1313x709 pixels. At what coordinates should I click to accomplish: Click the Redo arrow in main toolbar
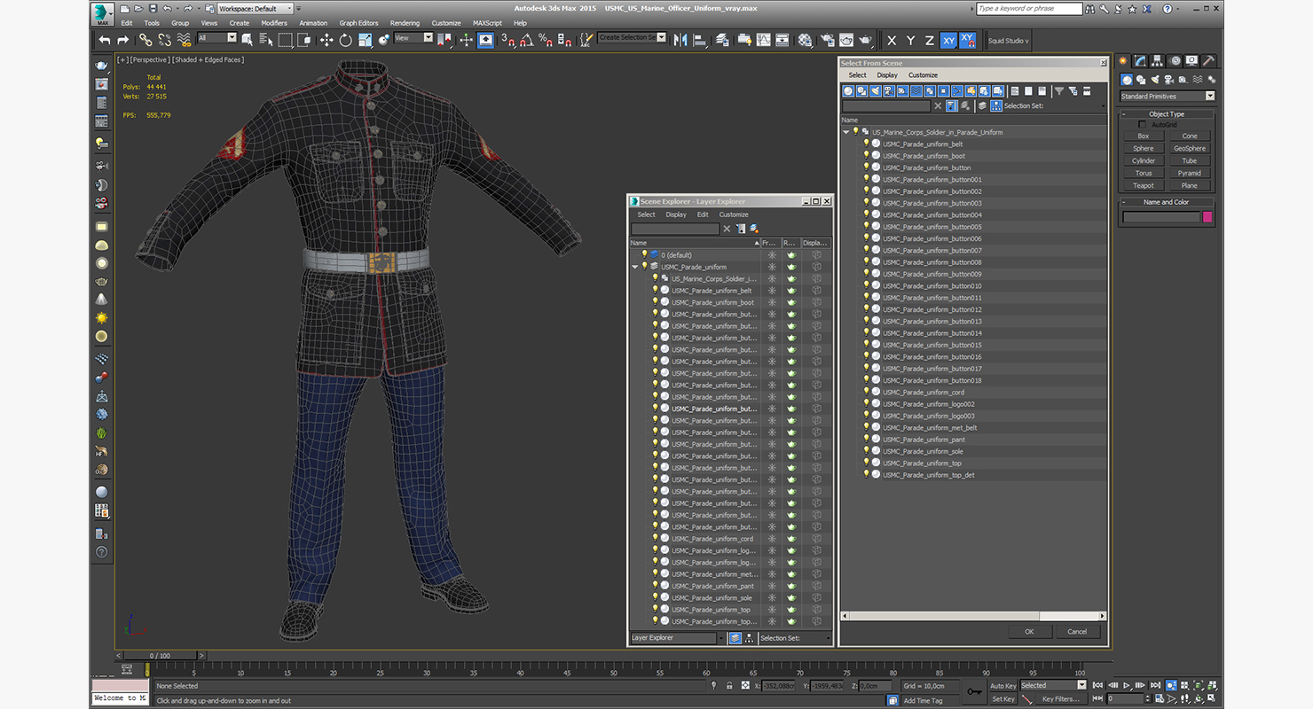[x=122, y=40]
